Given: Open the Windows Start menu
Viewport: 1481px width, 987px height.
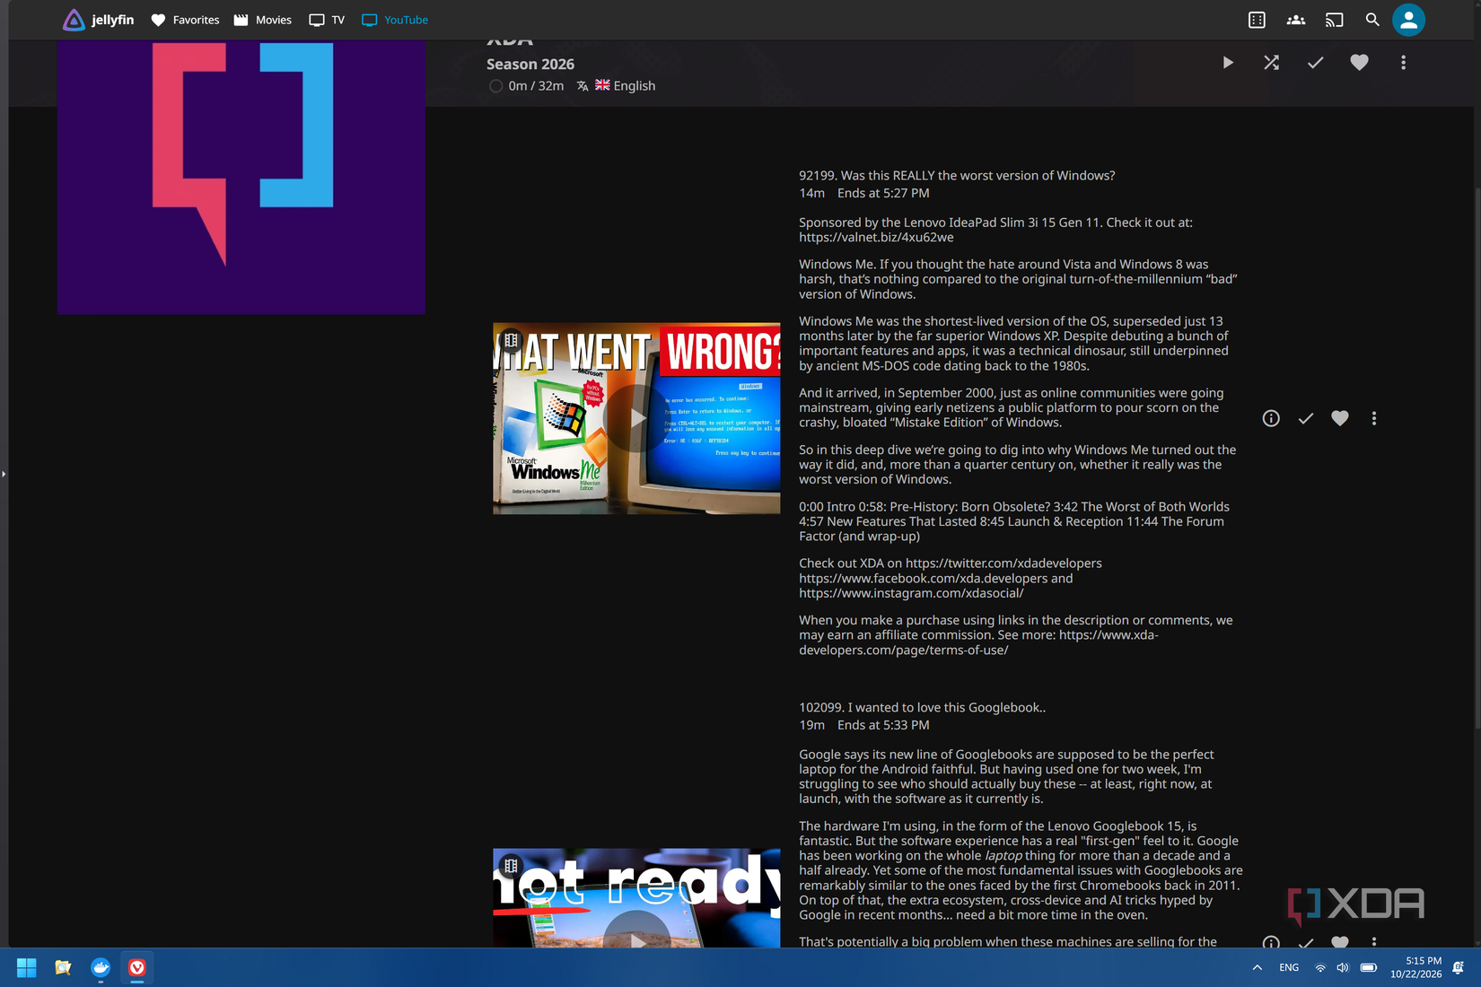Looking at the screenshot, I should click(x=27, y=967).
